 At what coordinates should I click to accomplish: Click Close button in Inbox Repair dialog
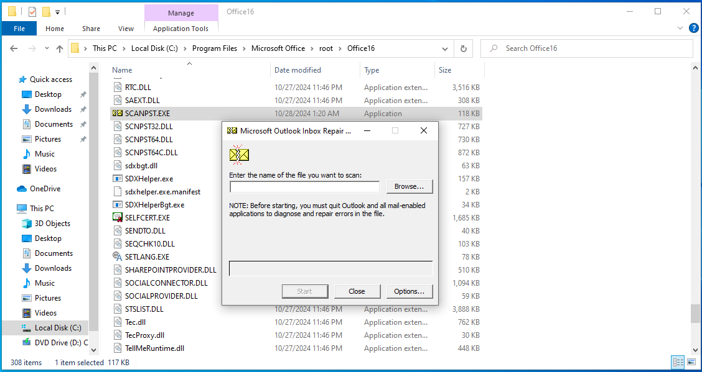(357, 291)
